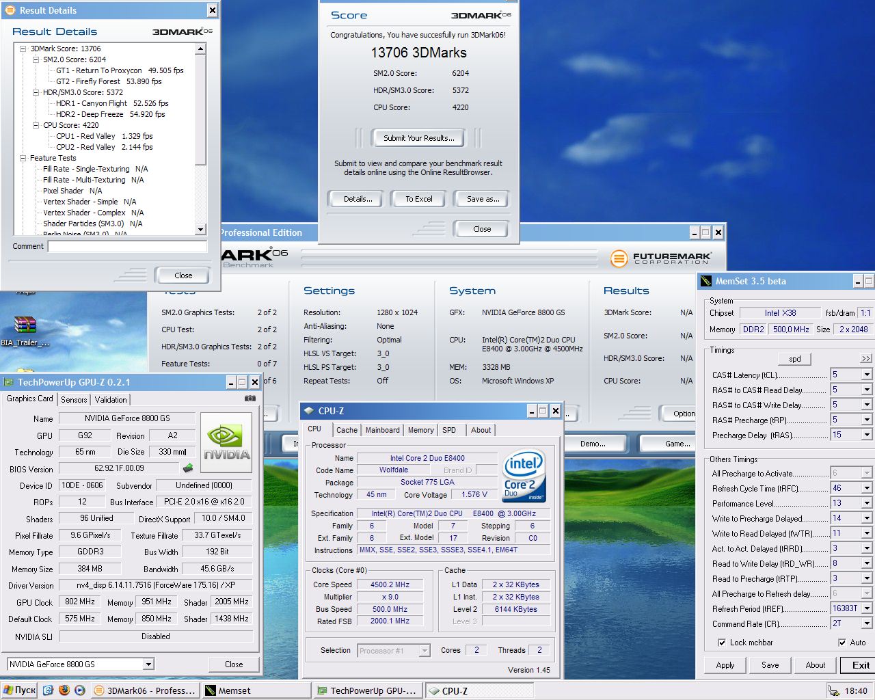Click the Apply button in MemSet
The height and width of the screenshot is (700, 875).
[725, 665]
